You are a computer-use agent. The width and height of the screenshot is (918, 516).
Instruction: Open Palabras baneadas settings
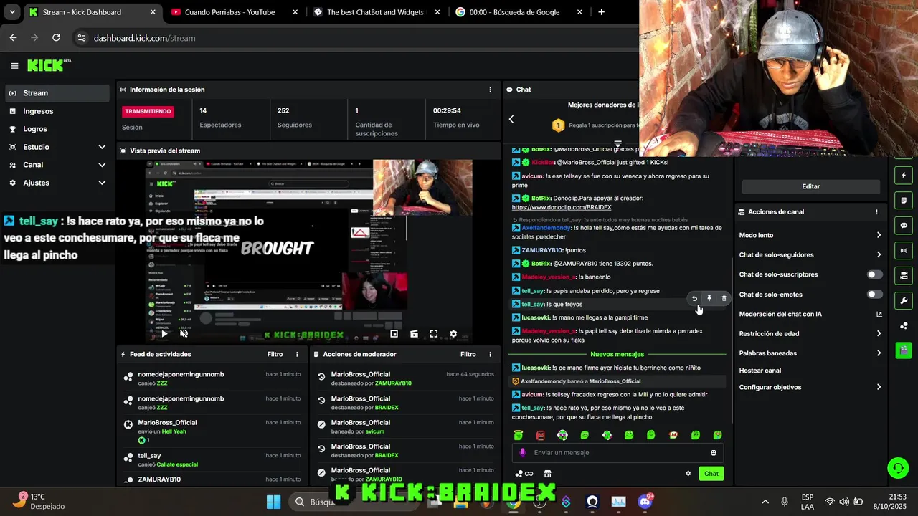pos(810,353)
